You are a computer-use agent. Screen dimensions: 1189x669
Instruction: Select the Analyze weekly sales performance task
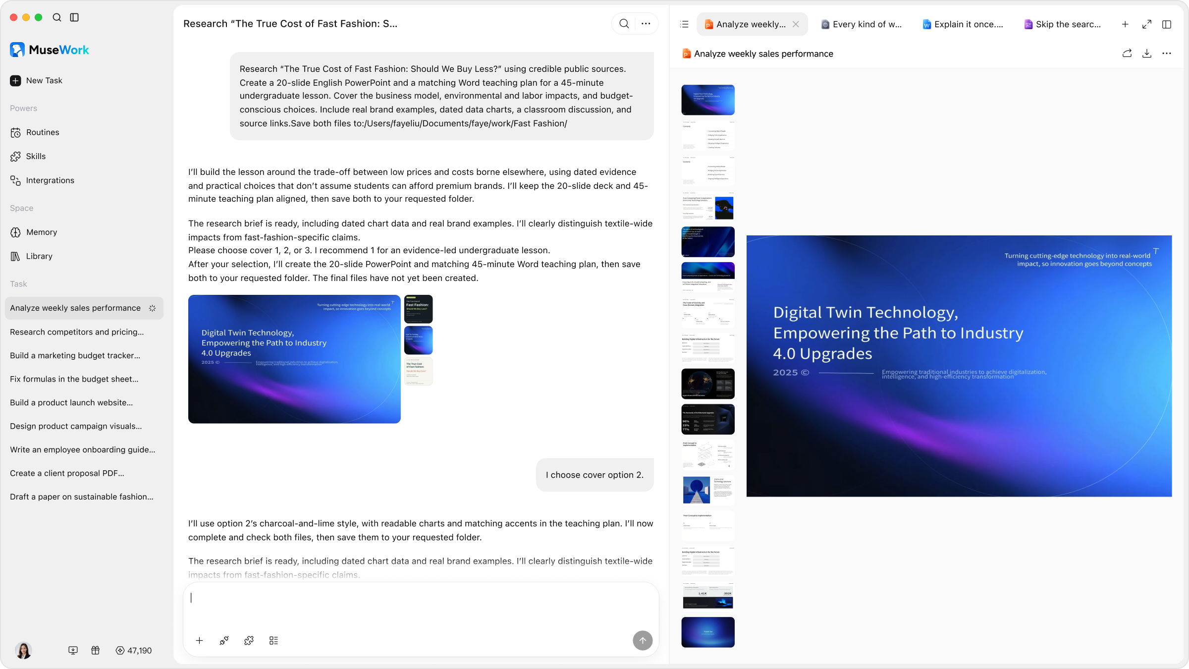click(x=84, y=308)
